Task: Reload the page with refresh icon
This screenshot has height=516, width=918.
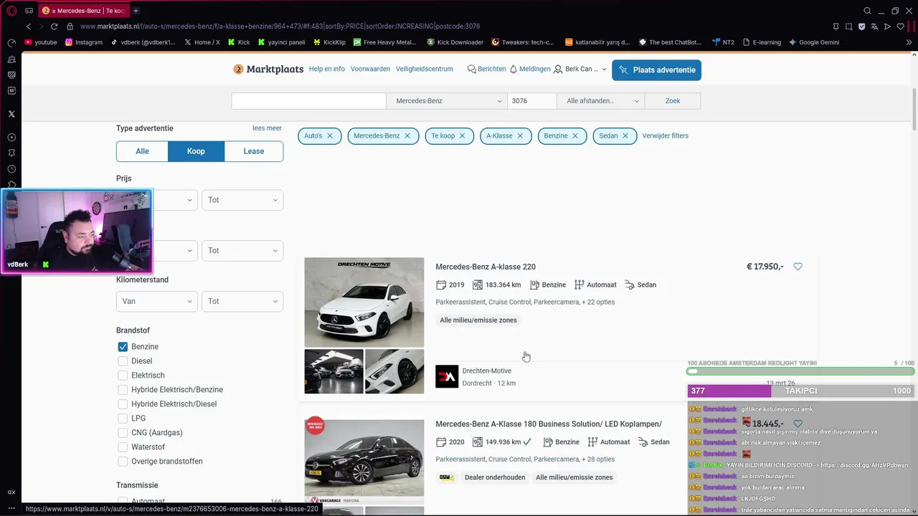Action: pyautogui.click(x=54, y=27)
